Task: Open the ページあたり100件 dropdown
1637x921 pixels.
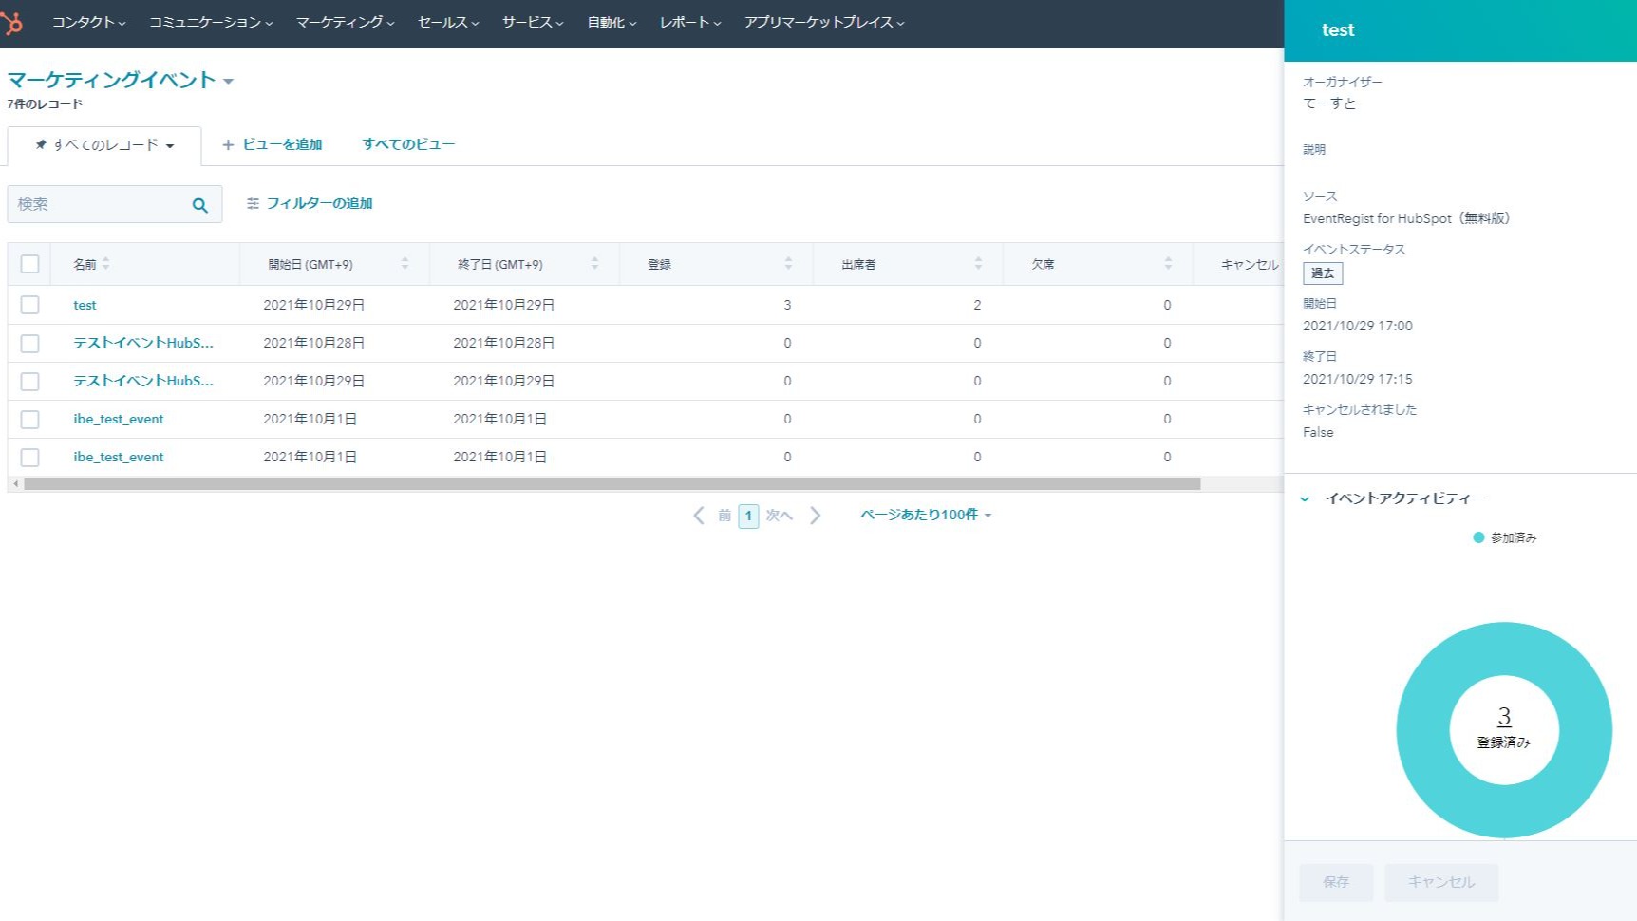Action: (x=926, y=515)
